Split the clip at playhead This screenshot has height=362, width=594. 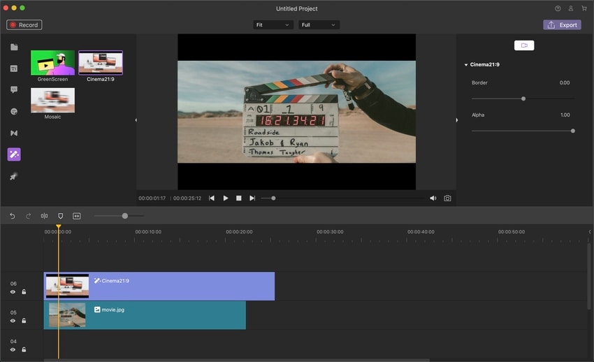pyautogui.click(x=44, y=216)
